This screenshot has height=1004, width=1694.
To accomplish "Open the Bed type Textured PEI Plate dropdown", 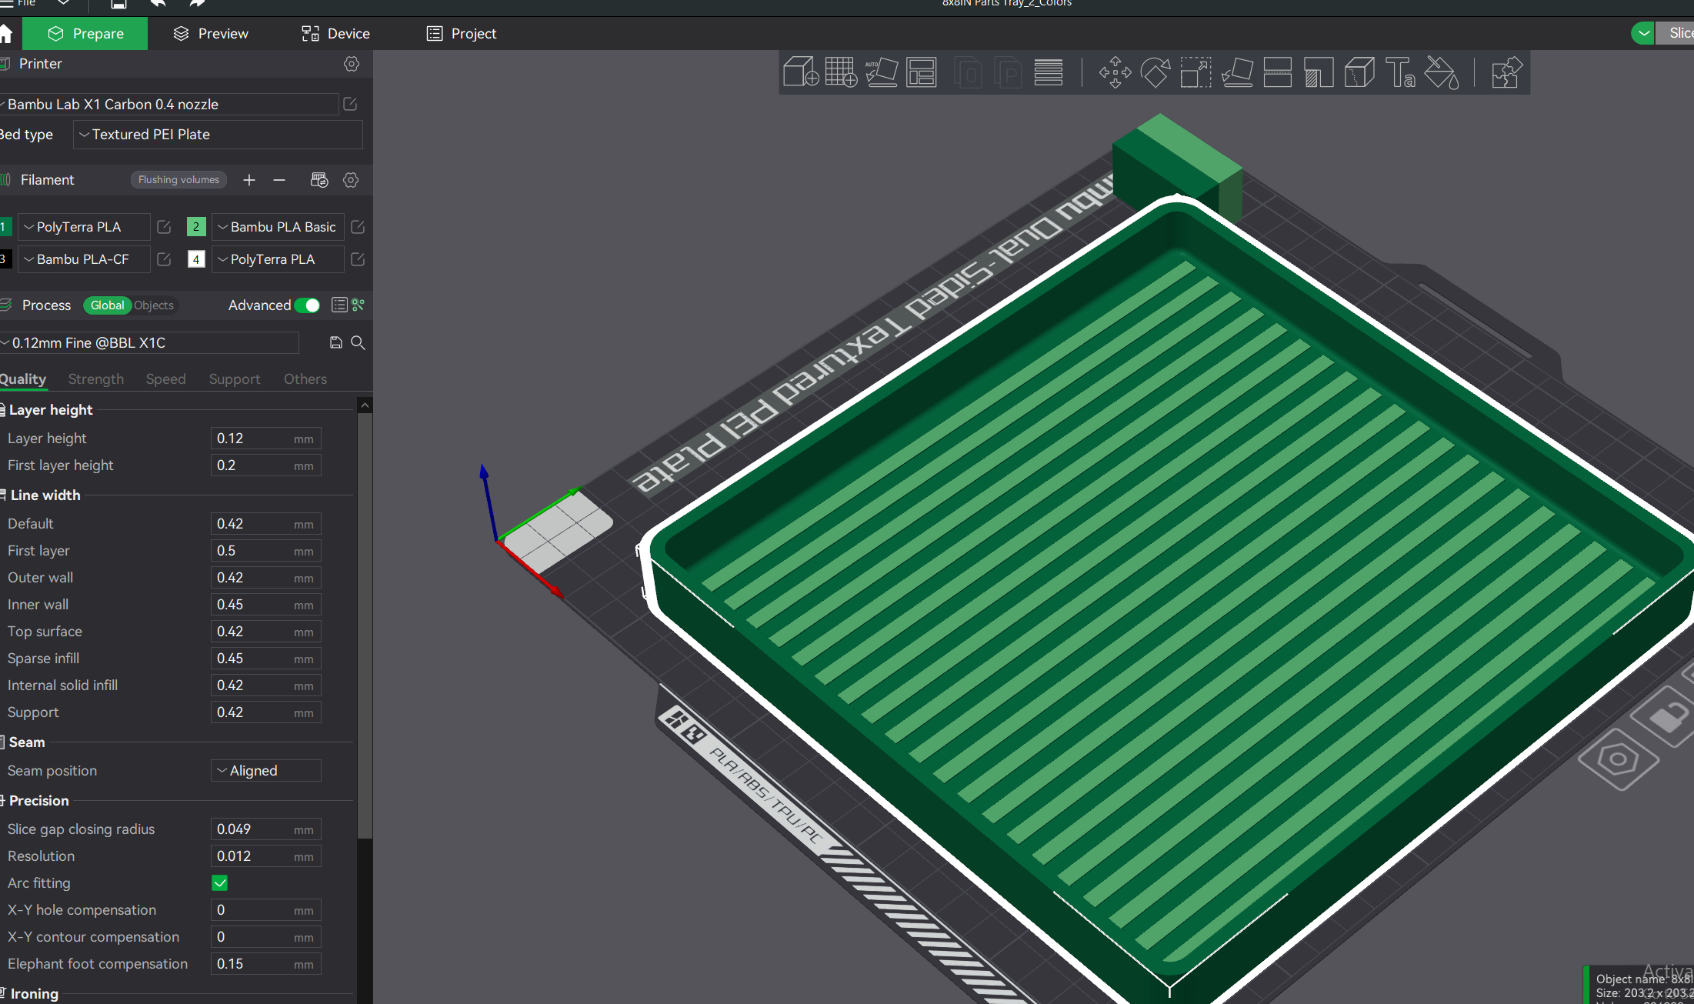I will tap(218, 135).
